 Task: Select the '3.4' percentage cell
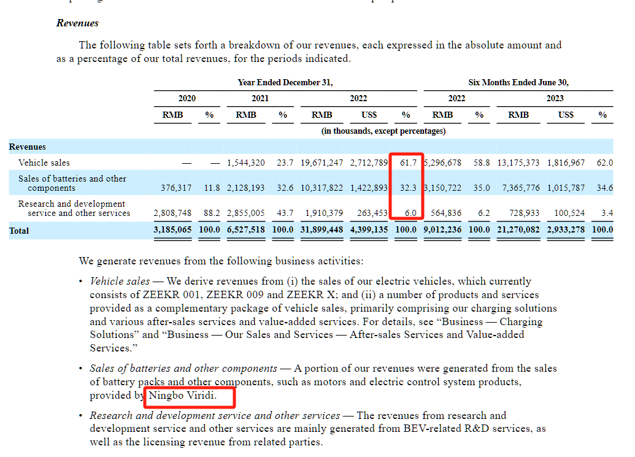[x=607, y=213]
